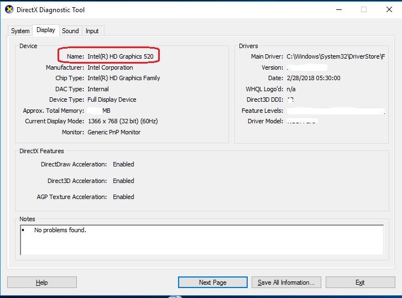Viewport: 402px width, 298px height.
Task: Exit the diagnostic tool
Action: pyautogui.click(x=360, y=283)
